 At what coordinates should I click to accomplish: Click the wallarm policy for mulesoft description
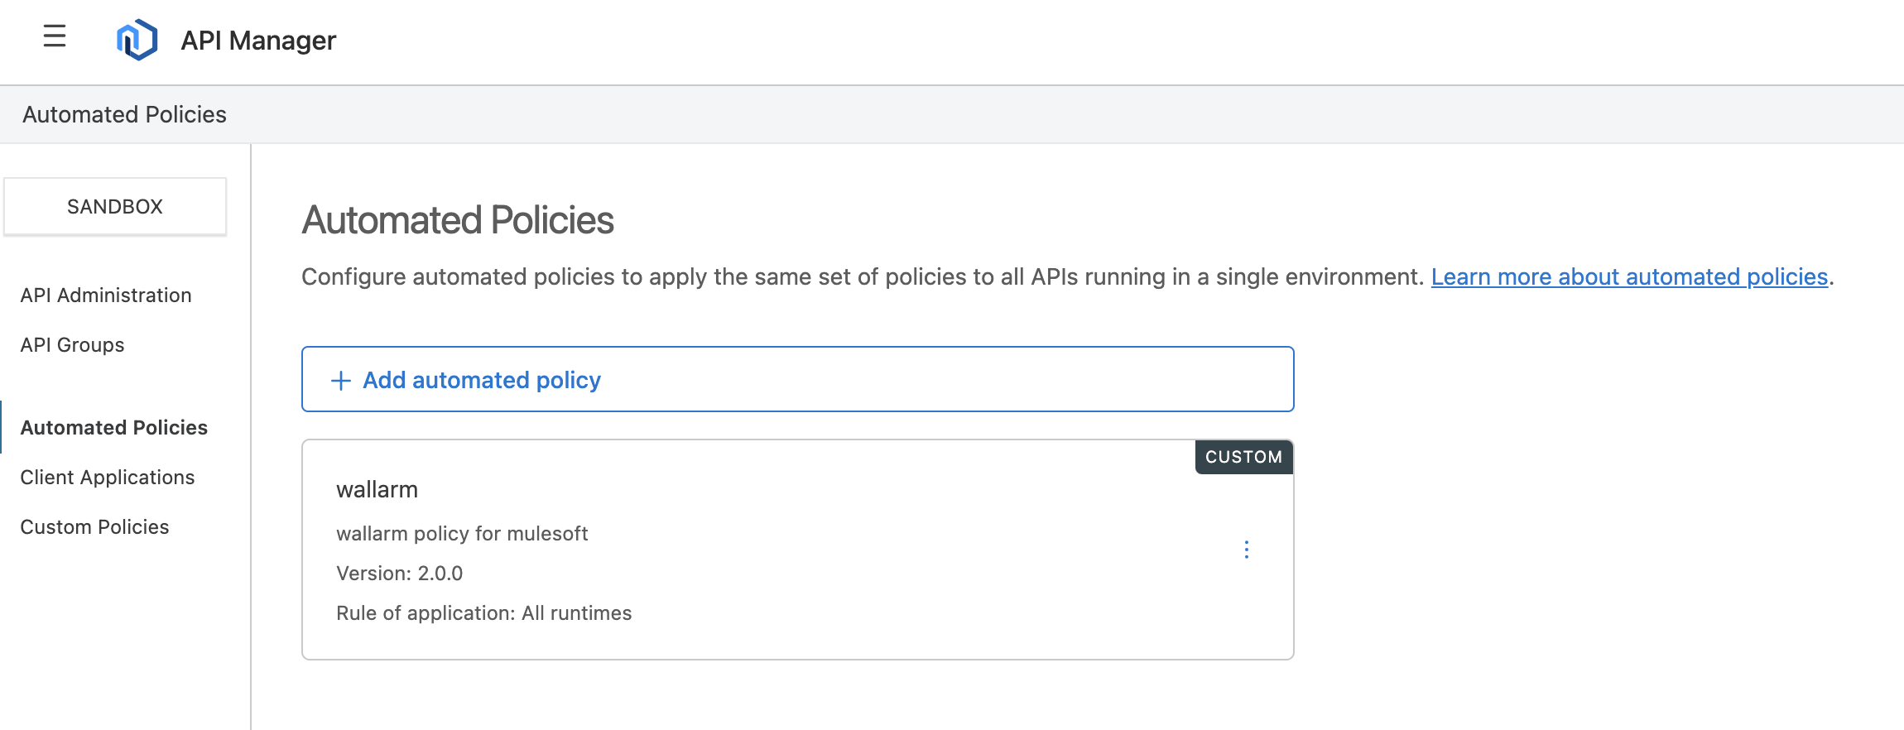pyautogui.click(x=462, y=534)
